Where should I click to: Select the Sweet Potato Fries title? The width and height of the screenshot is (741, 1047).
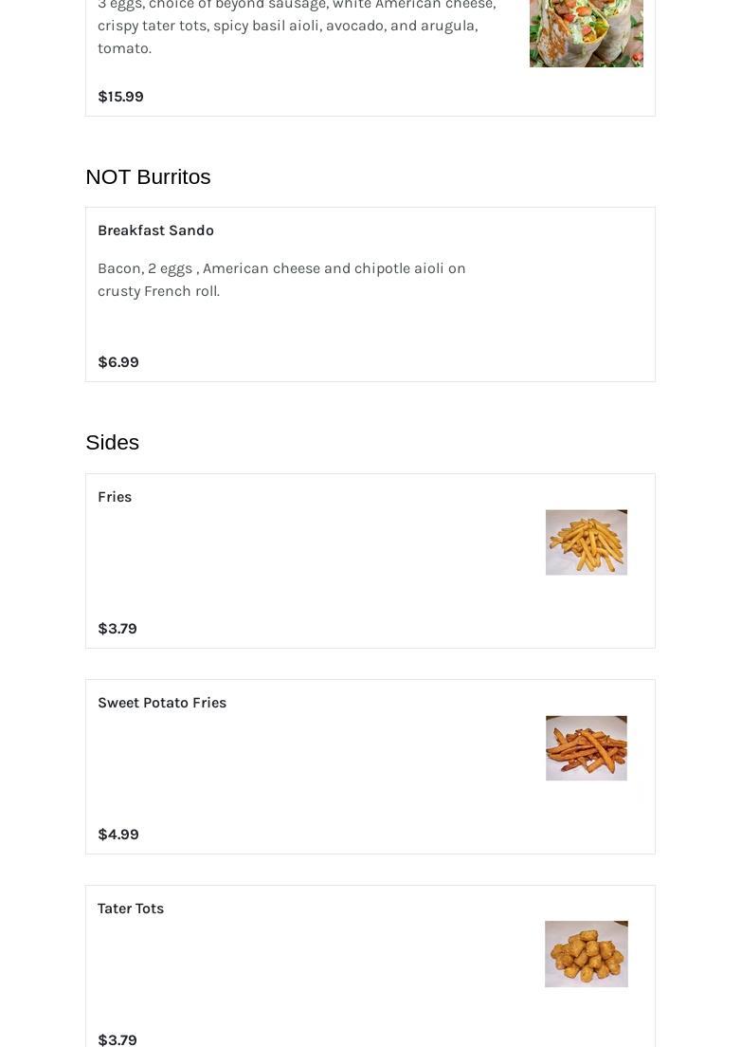(162, 703)
